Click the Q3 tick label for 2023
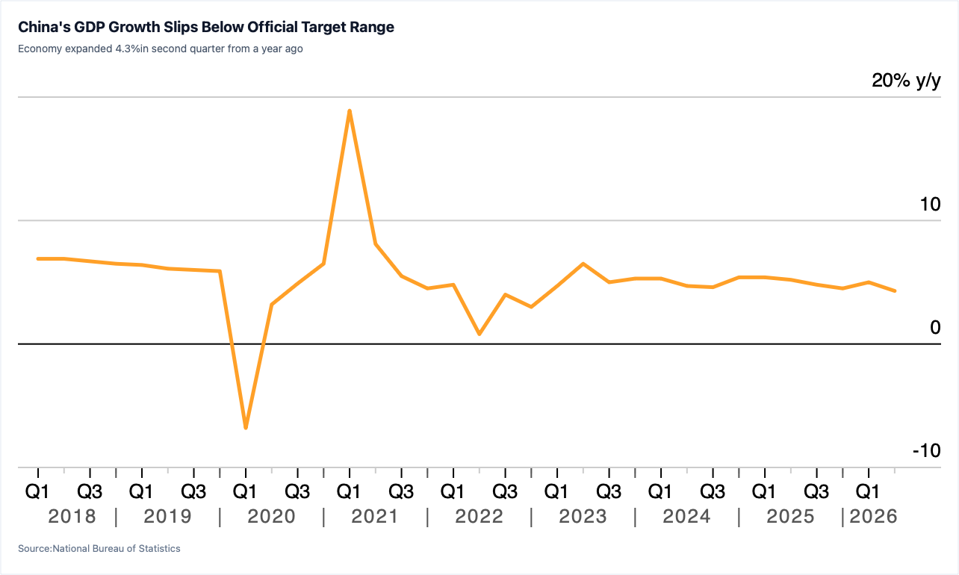Image resolution: width=959 pixels, height=575 pixels. [x=609, y=492]
